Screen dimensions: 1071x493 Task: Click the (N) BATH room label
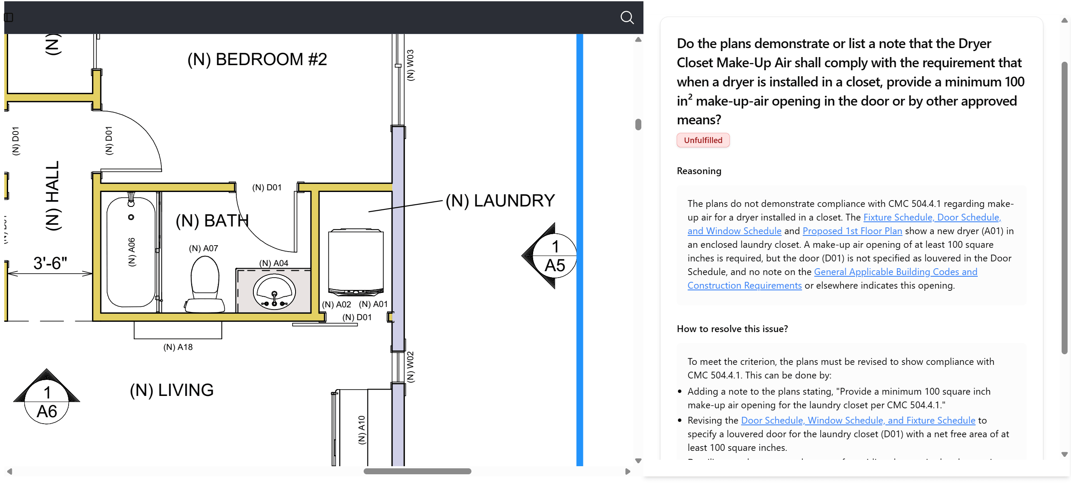pyautogui.click(x=212, y=221)
